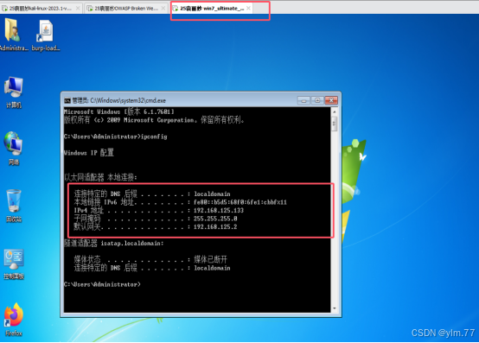The height and width of the screenshot is (343, 479).
Task: Click the 'Windows IP 配置' heading text
Action: 88,153
